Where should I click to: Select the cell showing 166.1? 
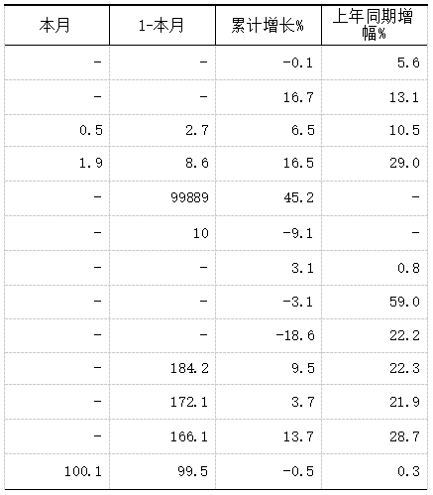click(162, 436)
